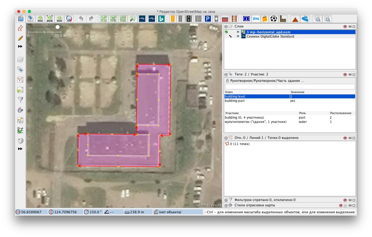Toggle the Tags sidebar panel button
This screenshot has width=372, height=237.
coord(20,70)
